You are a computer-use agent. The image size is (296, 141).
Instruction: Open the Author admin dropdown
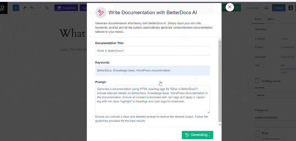click(x=275, y=95)
